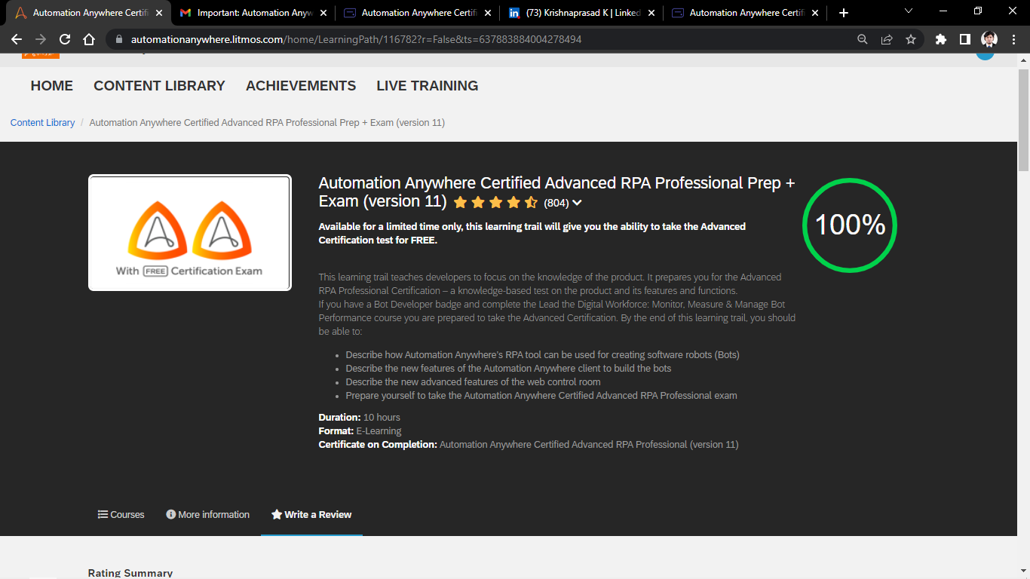Open Chrome three-dot menu
Image resolution: width=1030 pixels, height=579 pixels.
point(1013,39)
